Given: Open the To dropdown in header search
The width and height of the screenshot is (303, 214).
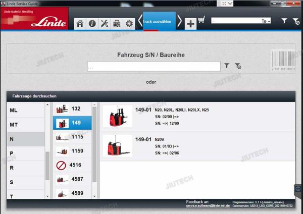Looking at the screenshot, I should point(266,21).
